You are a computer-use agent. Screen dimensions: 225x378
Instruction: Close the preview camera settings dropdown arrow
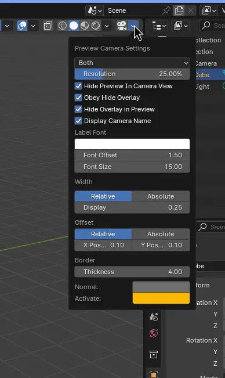133,26
